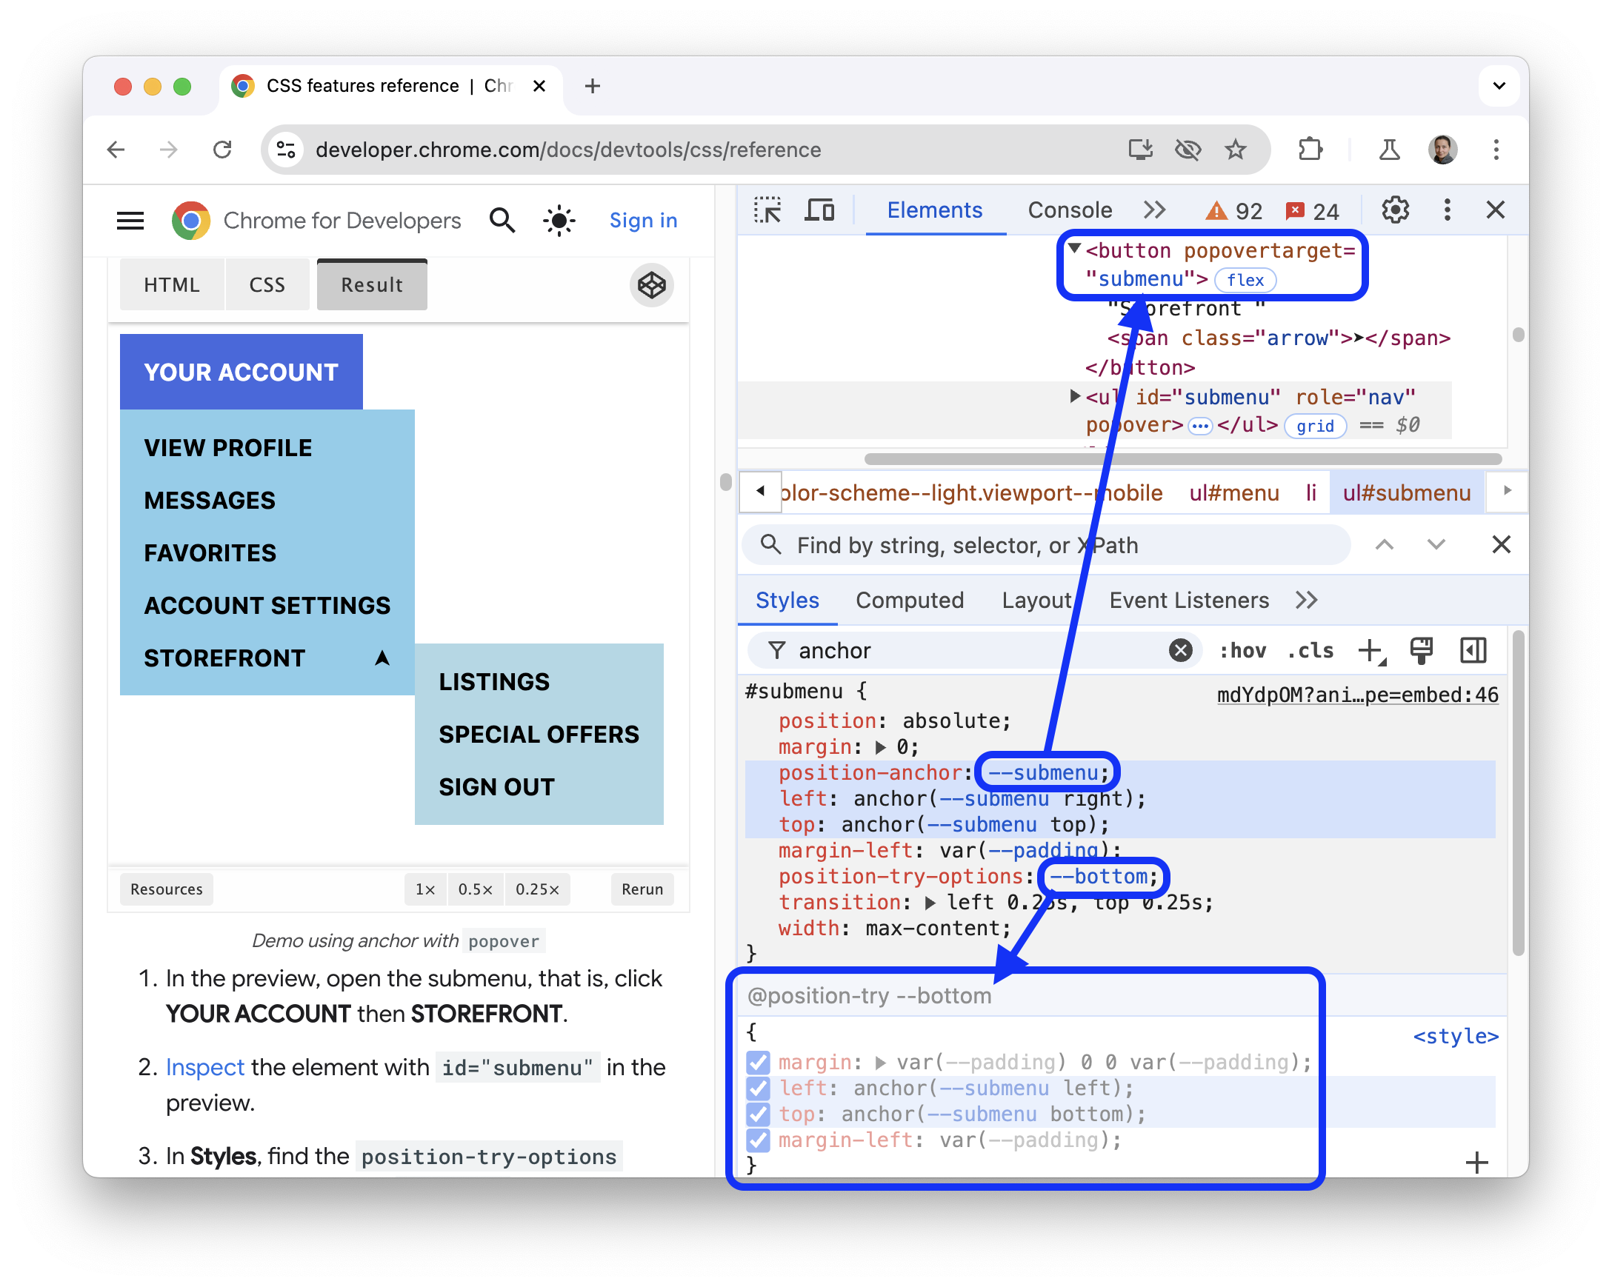Toggle the top anchor checkbox in @position-try
This screenshot has width=1612, height=1287.
point(758,1114)
